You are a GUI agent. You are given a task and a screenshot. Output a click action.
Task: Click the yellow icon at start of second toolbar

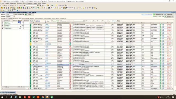coord(2,8)
